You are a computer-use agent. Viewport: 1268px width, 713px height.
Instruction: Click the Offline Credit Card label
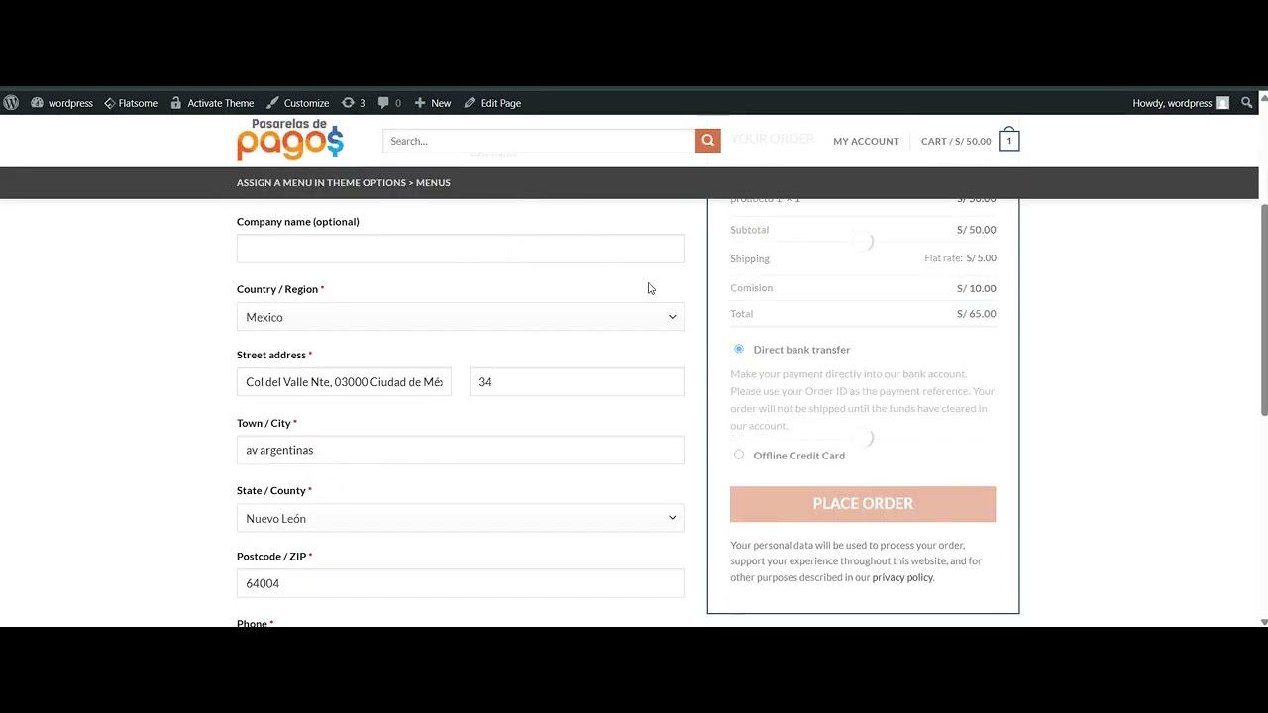pos(798,456)
